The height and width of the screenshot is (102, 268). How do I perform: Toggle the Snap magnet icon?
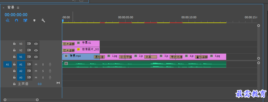tap(16, 20)
